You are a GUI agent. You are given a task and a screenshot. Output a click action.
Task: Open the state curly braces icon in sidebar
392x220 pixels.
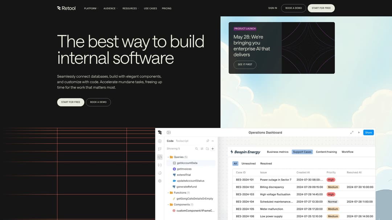pos(160,165)
